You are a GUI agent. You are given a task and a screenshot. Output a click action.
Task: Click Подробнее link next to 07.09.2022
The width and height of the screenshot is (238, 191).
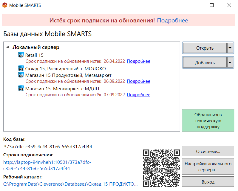point(138,94)
